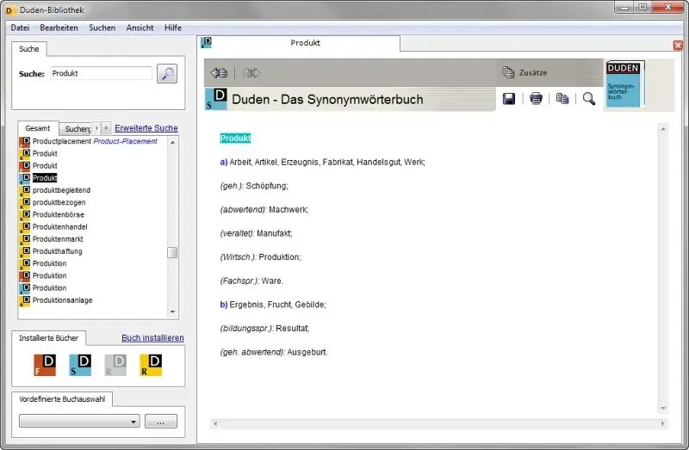689x450 pixels.
Task: Click the entry pane horizontal scroll left arrow
Action: (x=215, y=423)
